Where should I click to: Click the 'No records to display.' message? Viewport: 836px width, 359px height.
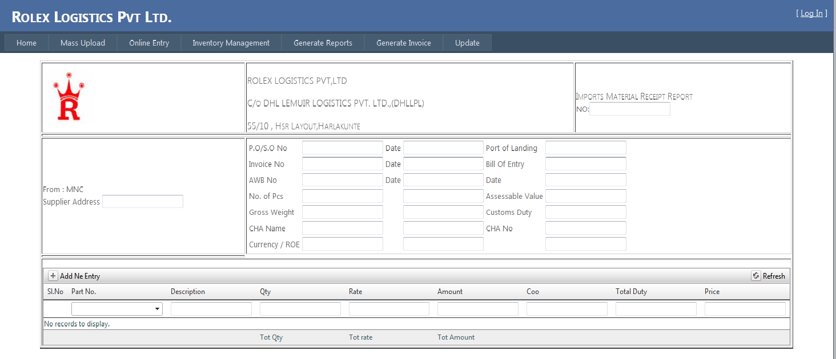tap(77, 324)
